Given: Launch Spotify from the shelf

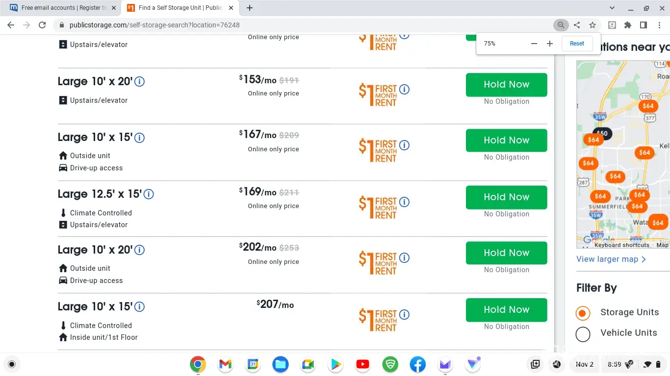Looking at the screenshot, I should point(390,364).
